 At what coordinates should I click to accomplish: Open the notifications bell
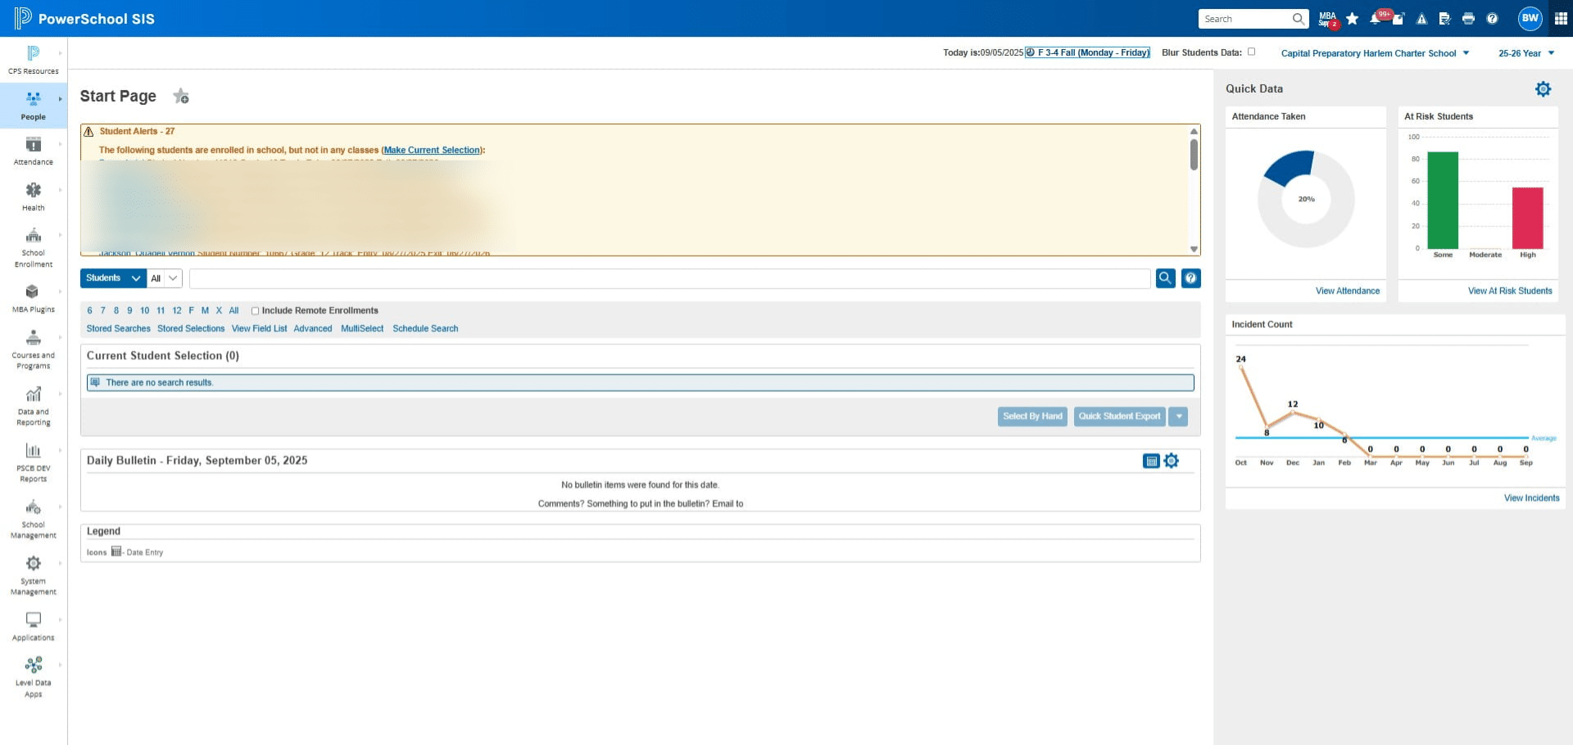coord(1376,19)
